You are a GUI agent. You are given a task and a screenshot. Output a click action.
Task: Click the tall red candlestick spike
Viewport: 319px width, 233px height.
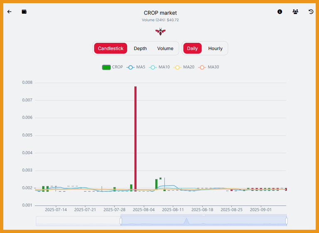tap(135, 139)
